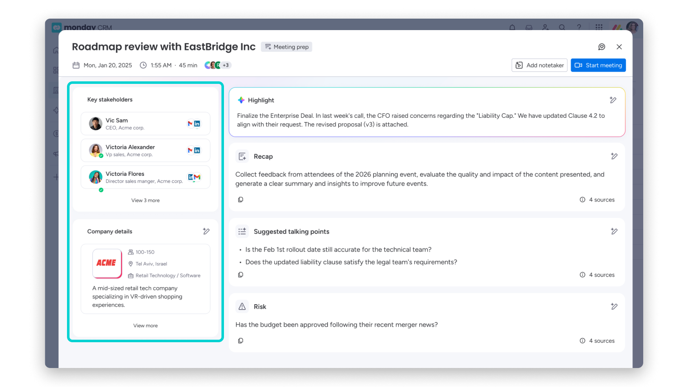The height and width of the screenshot is (387, 688).
Task: Click the ACME company logo
Action: (107, 263)
